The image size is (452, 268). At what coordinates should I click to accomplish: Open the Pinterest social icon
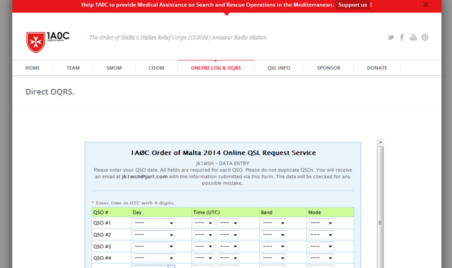click(425, 37)
